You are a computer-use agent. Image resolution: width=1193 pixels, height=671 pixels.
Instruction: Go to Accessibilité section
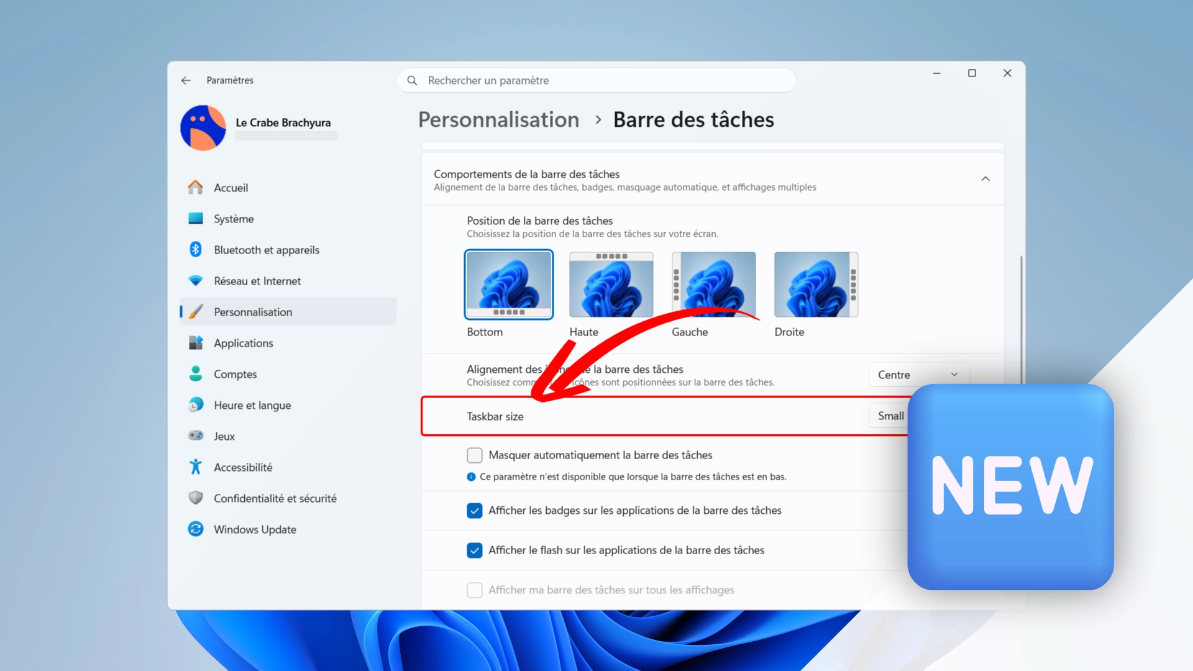(x=288, y=467)
